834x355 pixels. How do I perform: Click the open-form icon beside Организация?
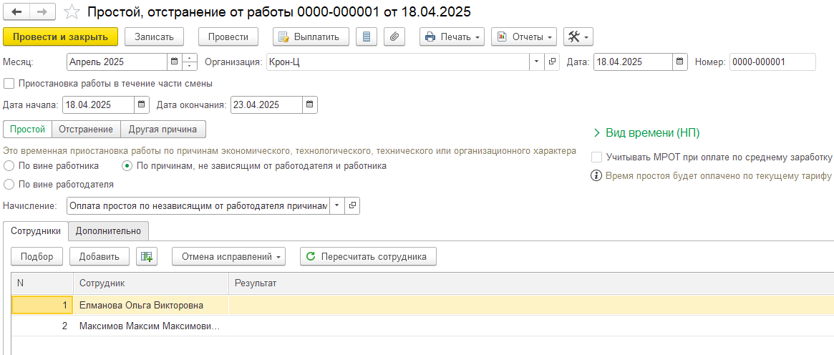click(x=552, y=62)
